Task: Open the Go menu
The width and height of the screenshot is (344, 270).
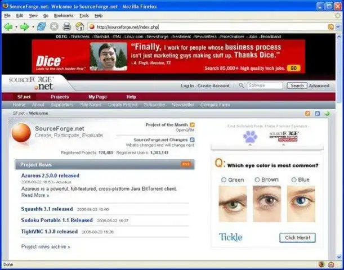Action: [46, 16]
